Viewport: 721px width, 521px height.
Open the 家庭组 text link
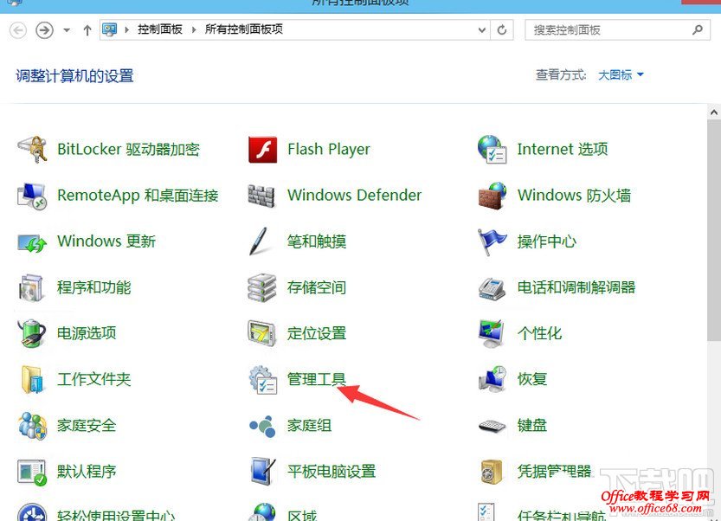pos(309,425)
